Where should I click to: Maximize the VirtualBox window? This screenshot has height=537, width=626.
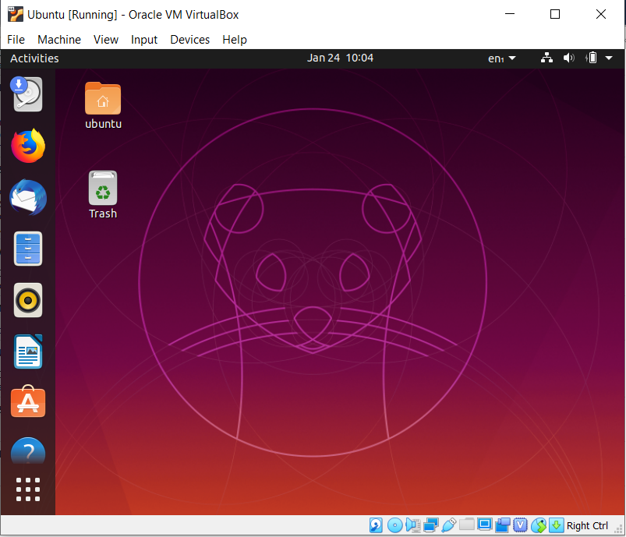555,14
